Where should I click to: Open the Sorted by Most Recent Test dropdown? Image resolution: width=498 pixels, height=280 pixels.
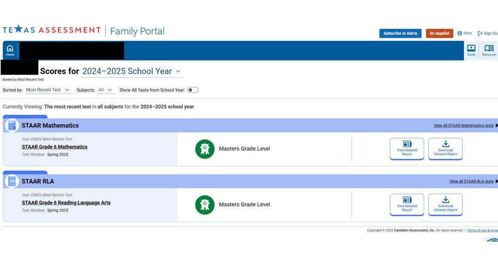[48, 90]
